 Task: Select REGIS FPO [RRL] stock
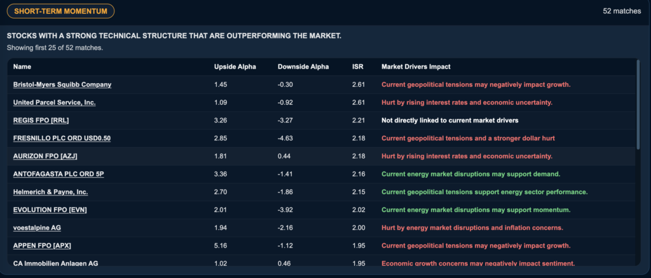point(41,121)
